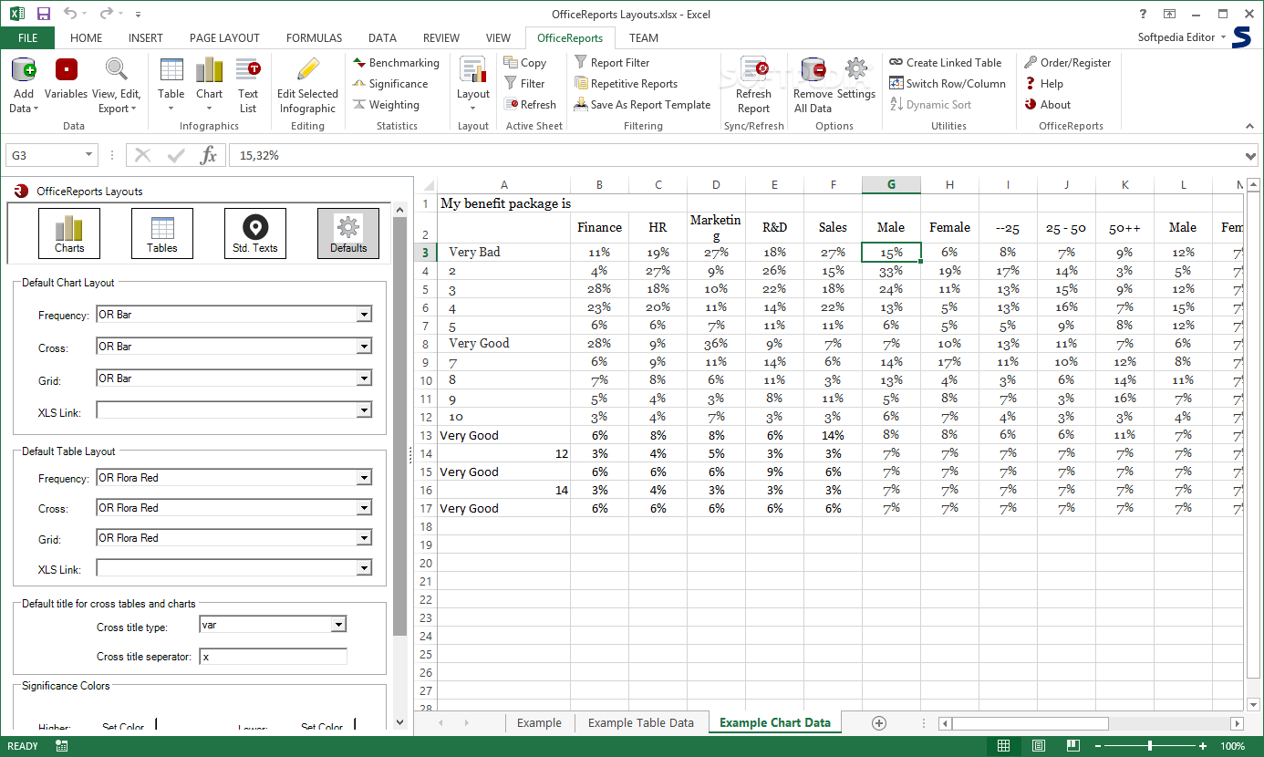Open the Weighting option
Screen dimensions: 1264x757
coord(387,105)
